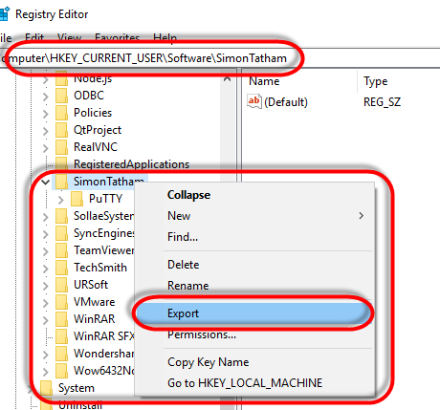Expand the TechSmith key

46,269
